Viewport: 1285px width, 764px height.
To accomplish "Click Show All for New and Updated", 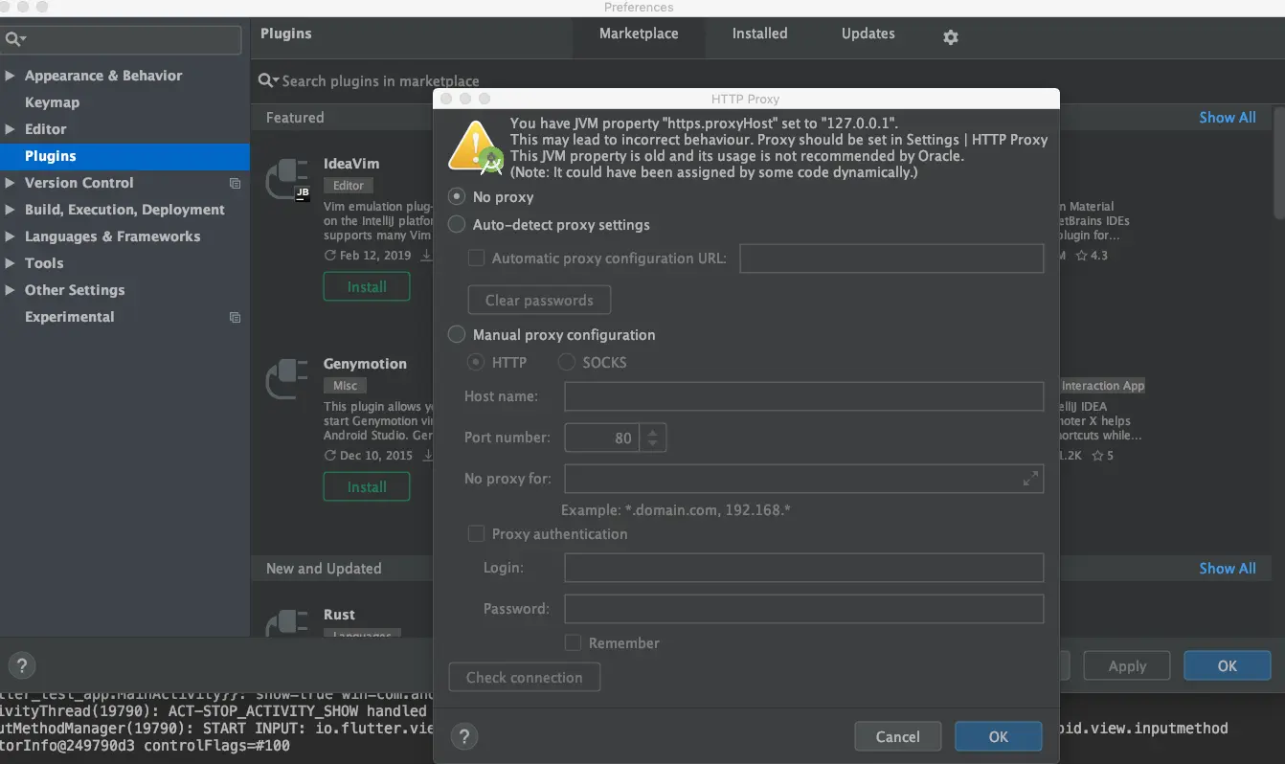I will pyautogui.click(x=1228, y=568).
